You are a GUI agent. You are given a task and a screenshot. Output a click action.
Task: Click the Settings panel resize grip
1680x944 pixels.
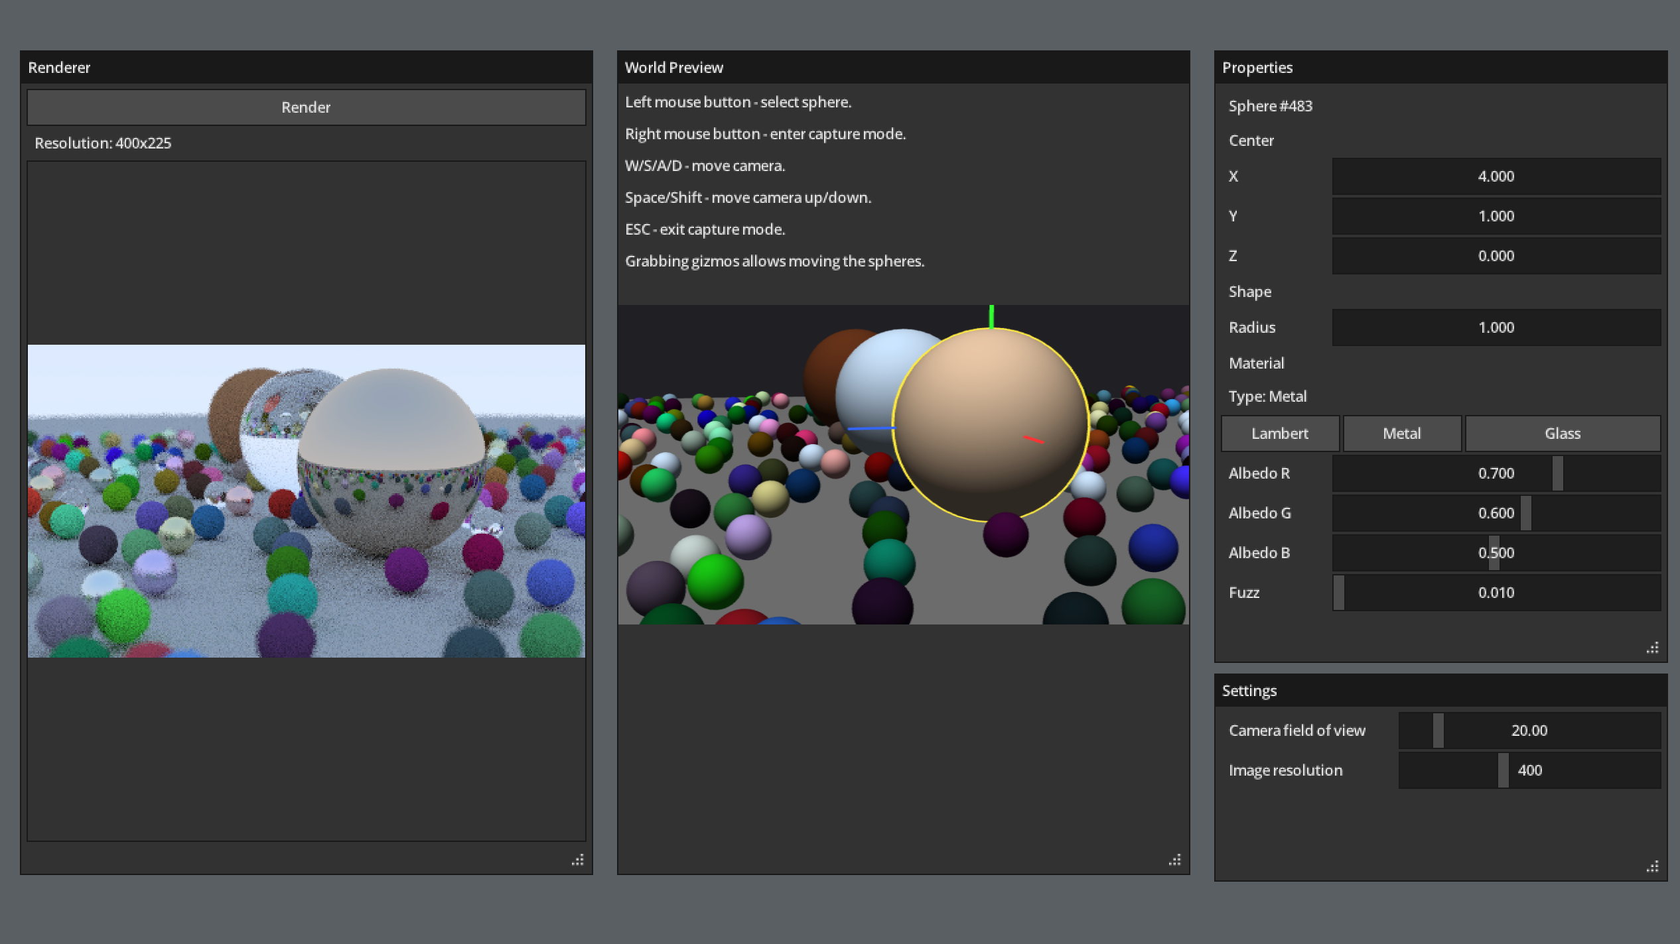1653,866
